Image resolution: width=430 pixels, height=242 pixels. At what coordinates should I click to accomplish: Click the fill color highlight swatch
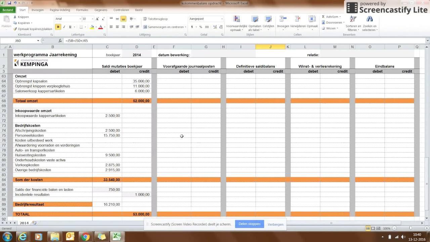(92, 27)
